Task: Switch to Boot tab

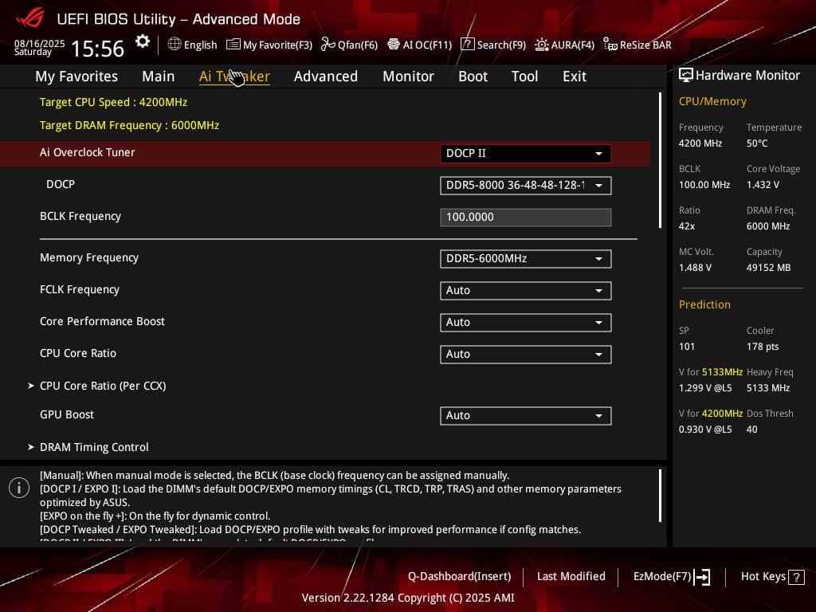Action: click(x=473, y=76)
